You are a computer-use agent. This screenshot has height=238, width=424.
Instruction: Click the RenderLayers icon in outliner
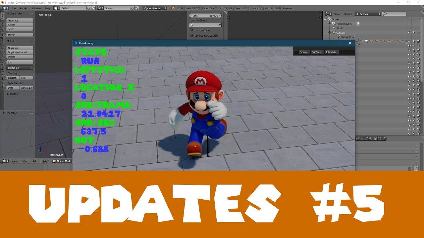tap(334, 24)
